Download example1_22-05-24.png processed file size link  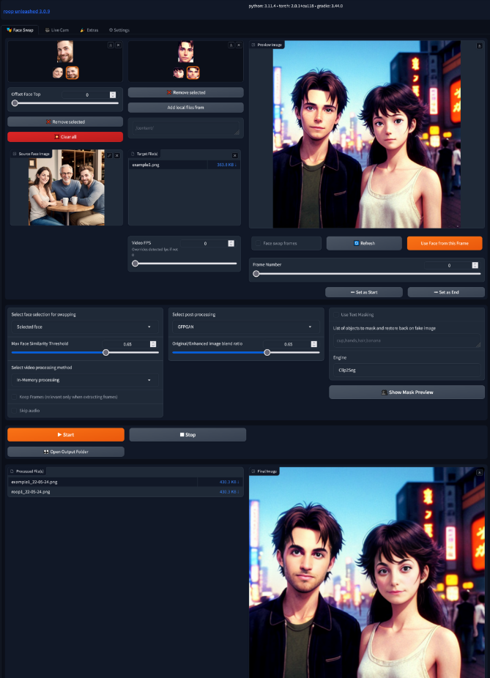(x=229, y=482)
